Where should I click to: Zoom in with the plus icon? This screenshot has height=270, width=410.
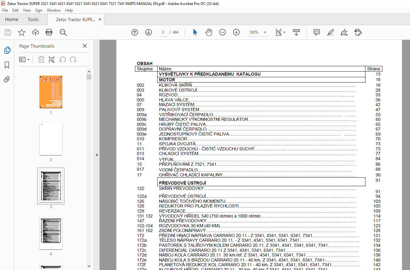point(236,32)
